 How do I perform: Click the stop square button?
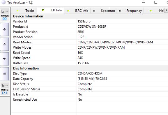(4, 74)
